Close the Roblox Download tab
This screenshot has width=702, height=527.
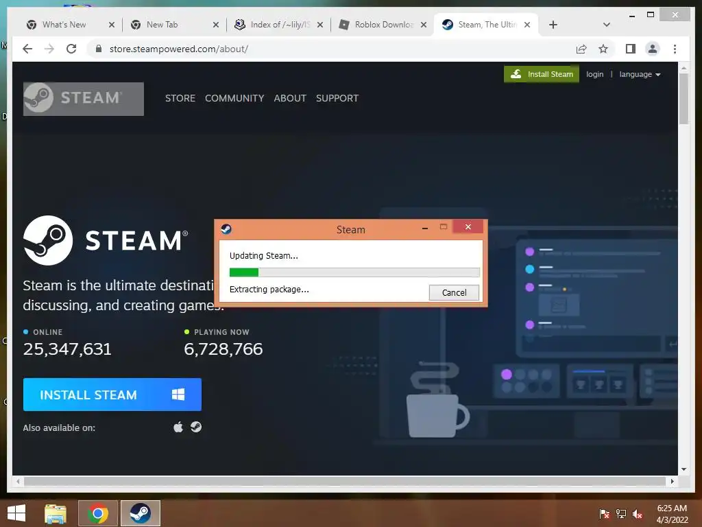(424, 25)
